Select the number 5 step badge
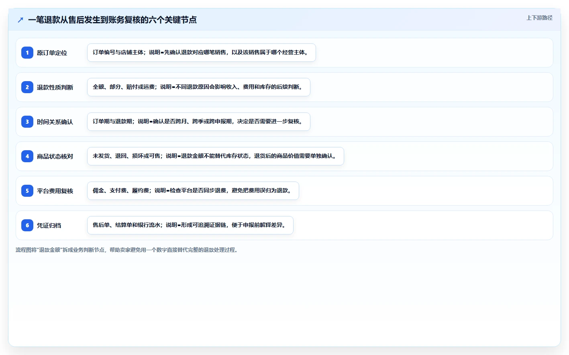569x355 pixels. (x=27, y=191)
